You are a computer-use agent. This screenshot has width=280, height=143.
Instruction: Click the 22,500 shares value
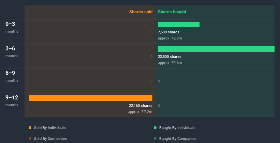170,57
